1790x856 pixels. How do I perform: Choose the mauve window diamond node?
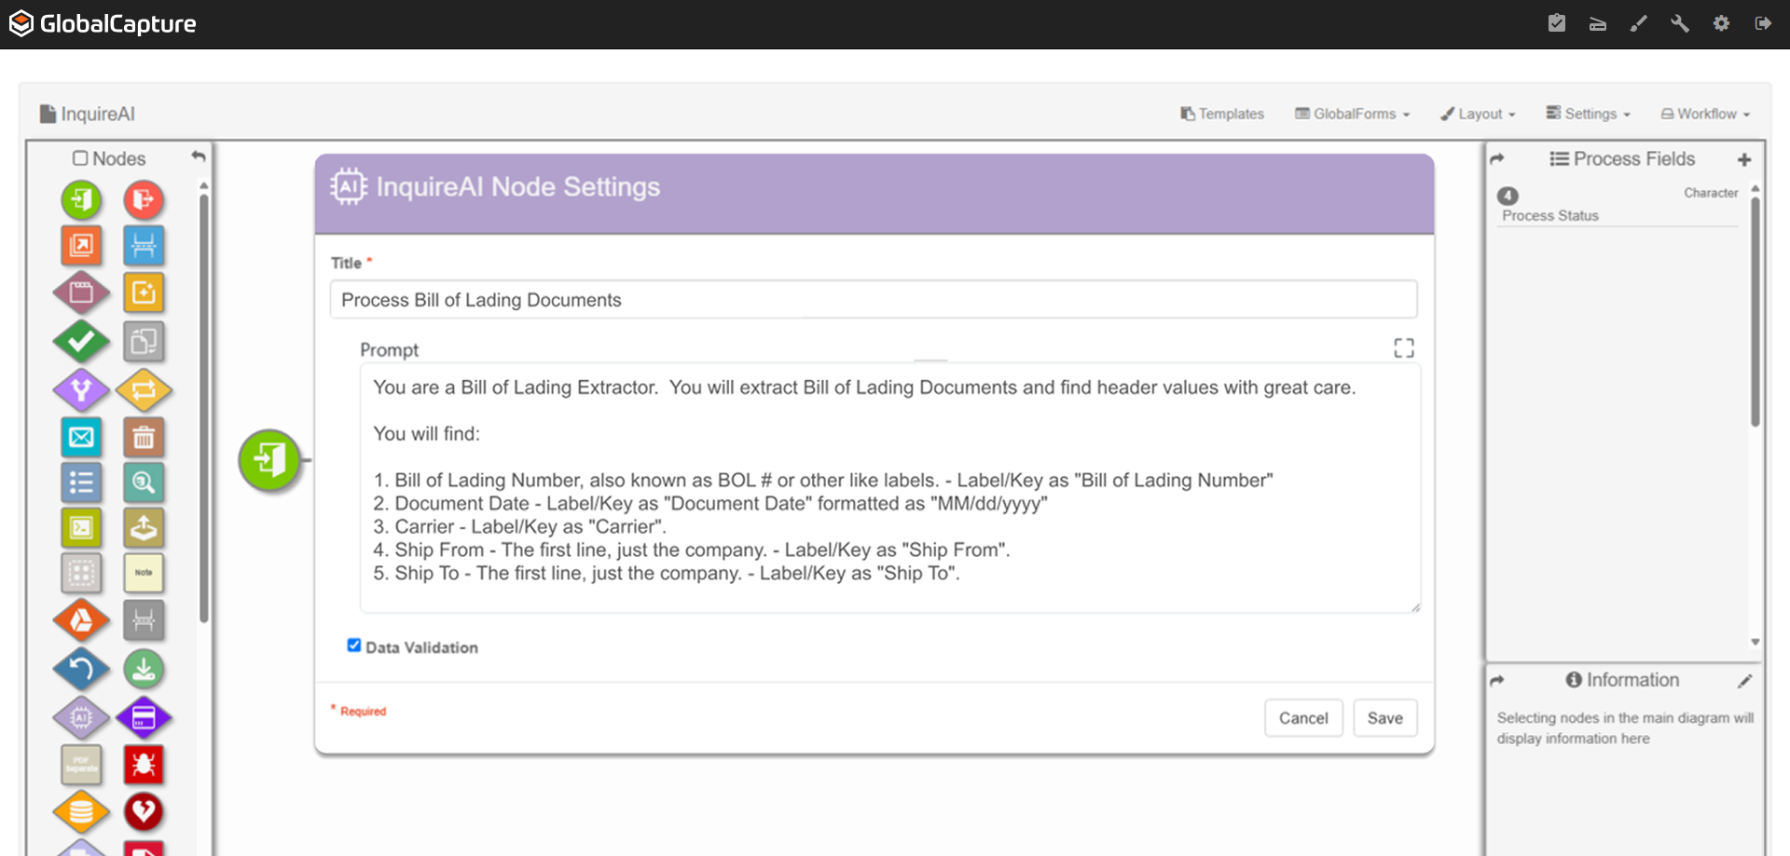[81, 293]
